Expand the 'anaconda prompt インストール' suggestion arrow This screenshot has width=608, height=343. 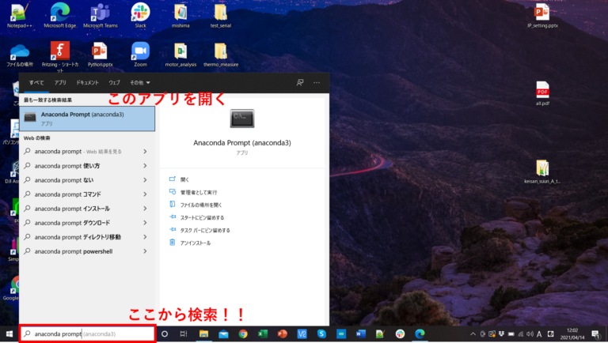145,209
